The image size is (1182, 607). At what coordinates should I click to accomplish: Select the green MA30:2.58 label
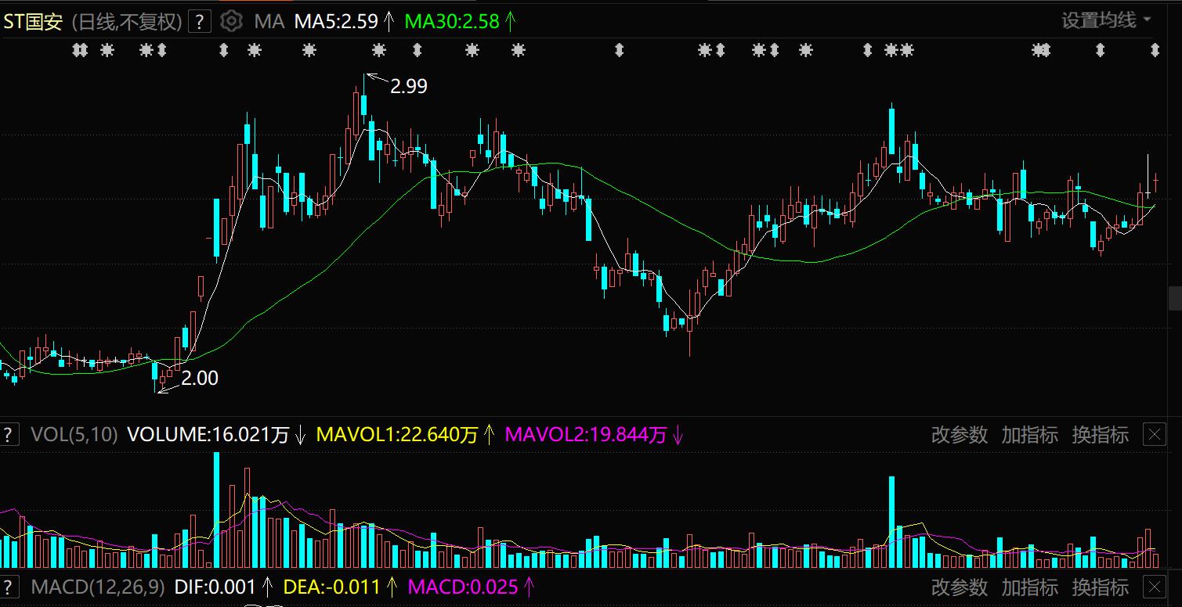[452, 21]
